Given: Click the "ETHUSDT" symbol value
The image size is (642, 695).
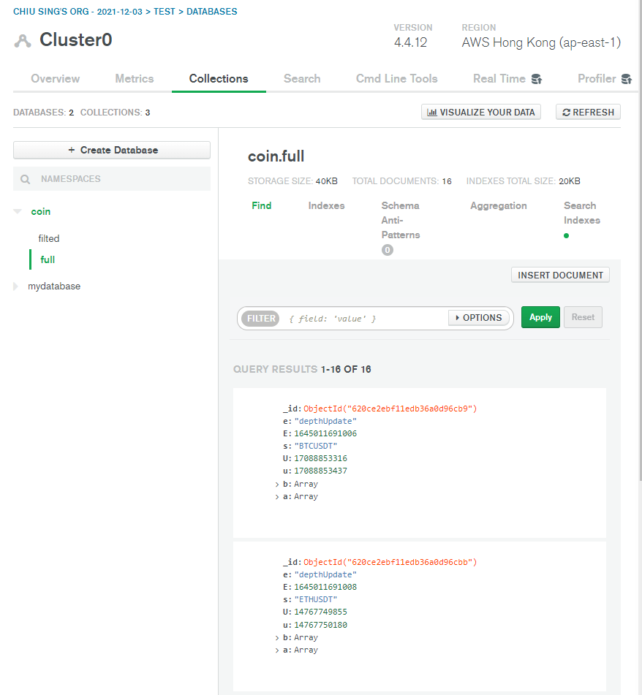Looking at the screenshot, I should 316,599.
